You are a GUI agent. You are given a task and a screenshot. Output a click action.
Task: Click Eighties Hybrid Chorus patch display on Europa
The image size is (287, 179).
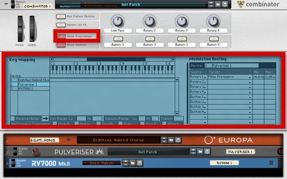pos(118,140)
